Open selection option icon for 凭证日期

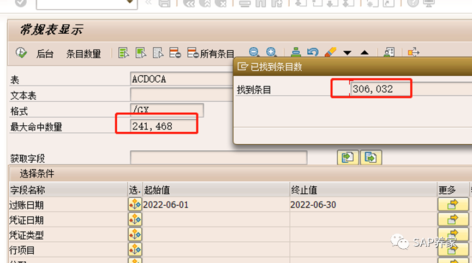pos(135,219)
